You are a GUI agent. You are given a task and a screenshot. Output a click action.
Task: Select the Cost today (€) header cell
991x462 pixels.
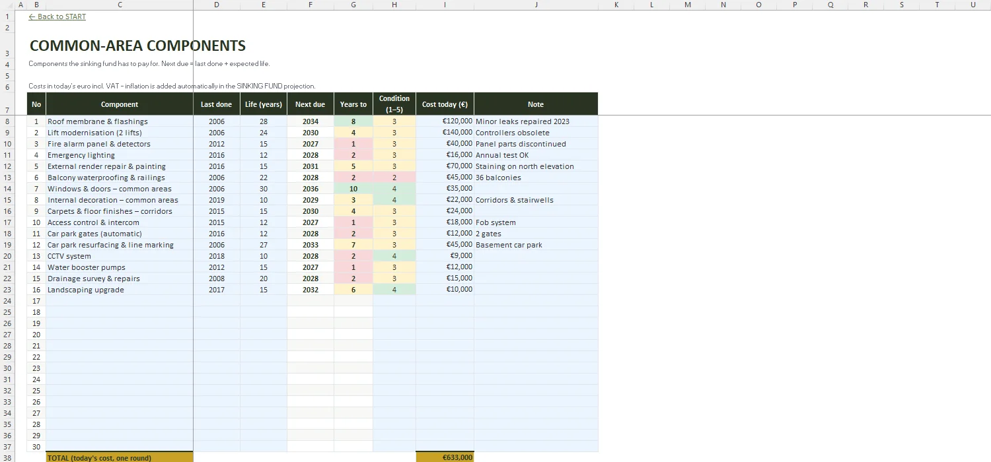pos(445,104)
